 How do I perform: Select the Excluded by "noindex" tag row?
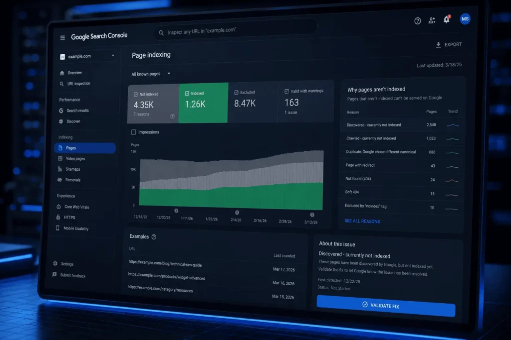tap(401, 207)
